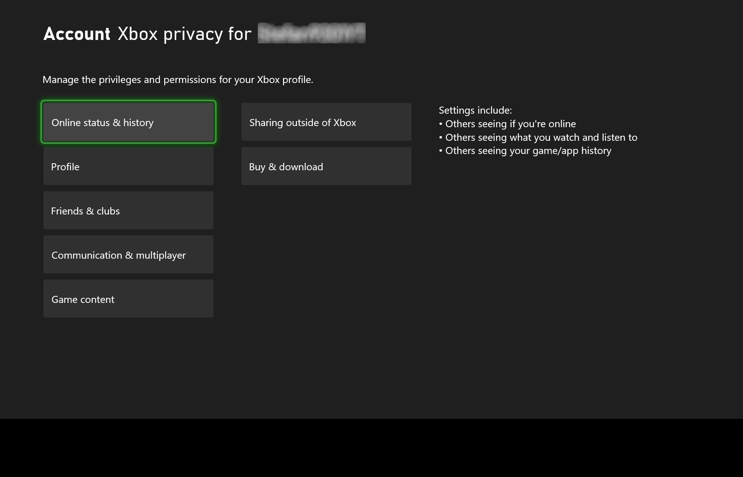743x477 pixels.
Task: Click 'Others seeing your game/app history' text
Action: 528,151
